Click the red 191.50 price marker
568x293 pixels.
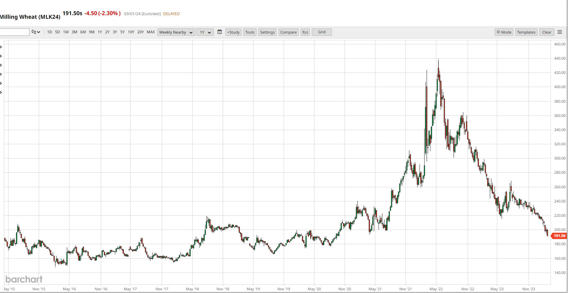pos(559,236)
